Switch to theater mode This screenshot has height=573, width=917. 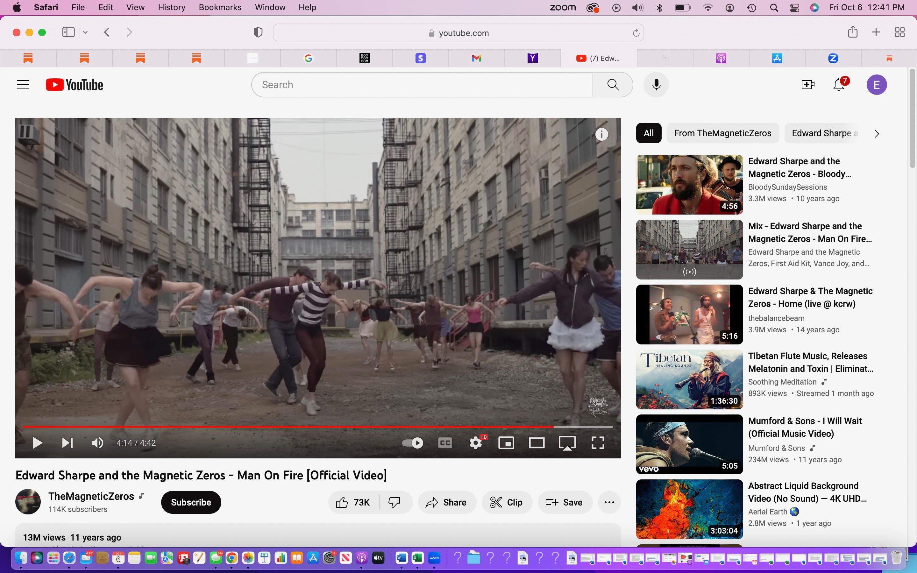pos(537,442)
